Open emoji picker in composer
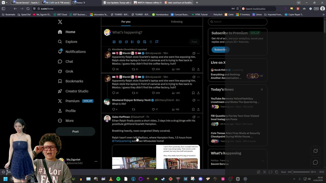326x183 pixels. [x=139, y=42]
